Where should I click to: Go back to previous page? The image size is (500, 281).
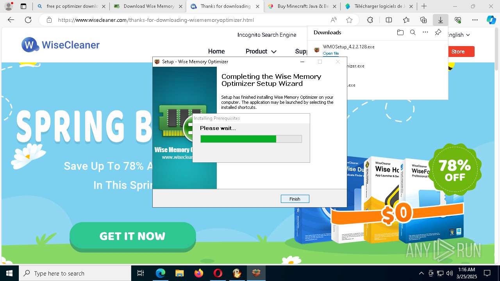[x=11, y=20]
